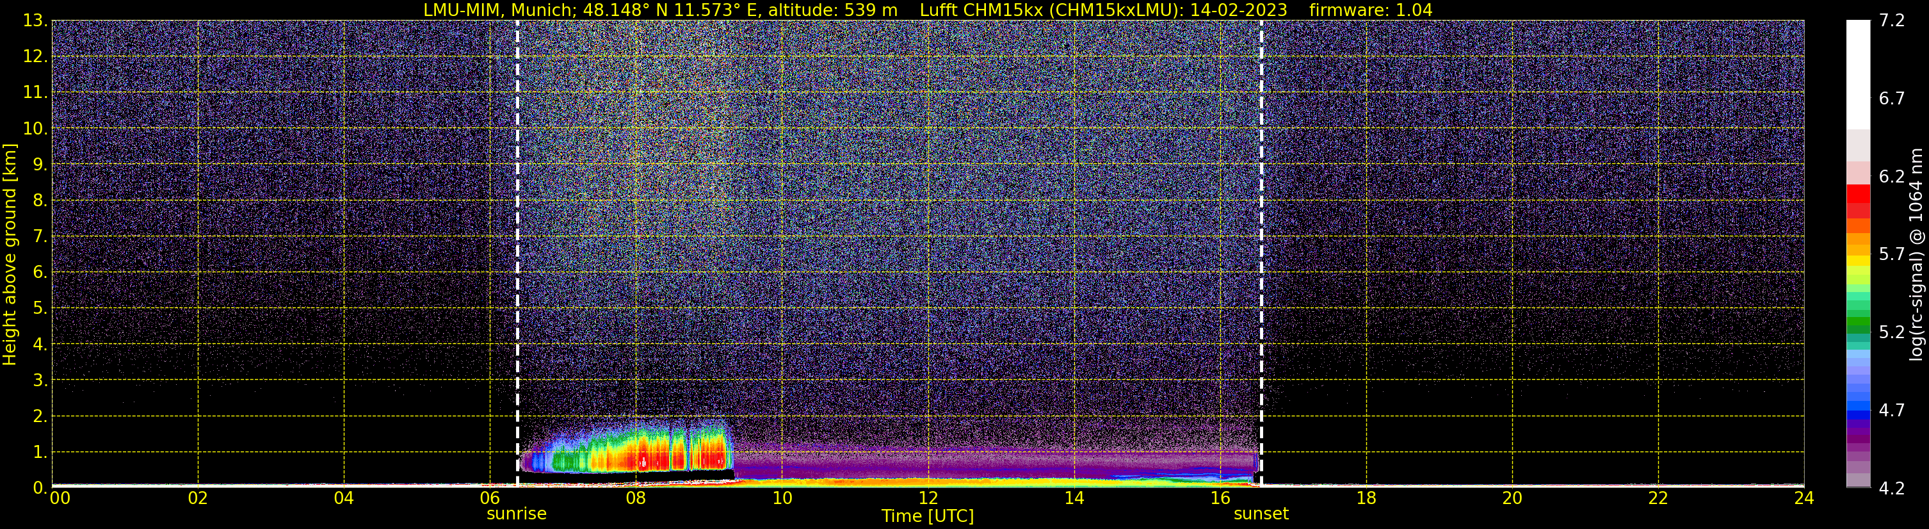Click time-axis tick label '02'
Screen dimensions: 1929x529
point(198,498)
